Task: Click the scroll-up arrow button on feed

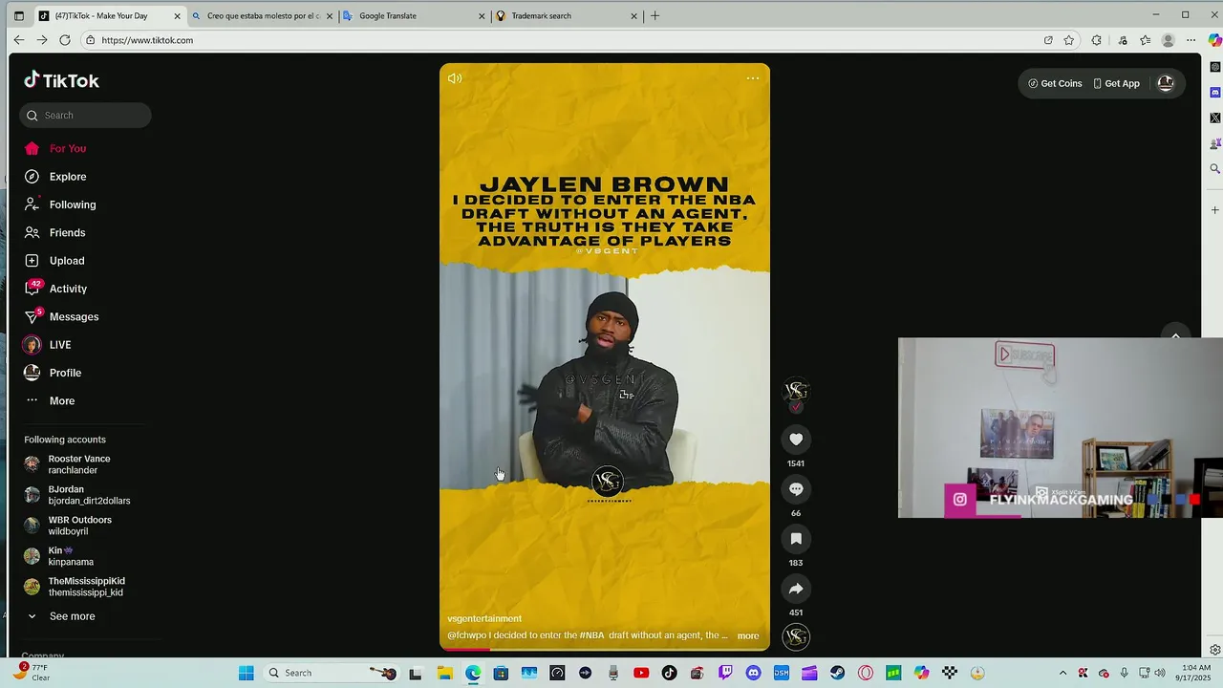Action: point(1175,335)
